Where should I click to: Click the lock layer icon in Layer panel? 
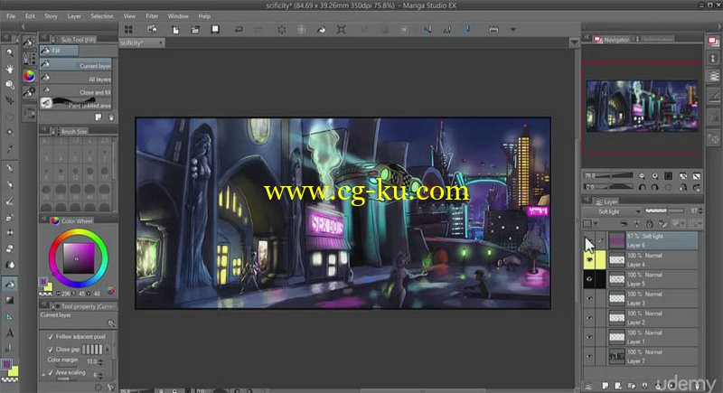click(649, 224)
